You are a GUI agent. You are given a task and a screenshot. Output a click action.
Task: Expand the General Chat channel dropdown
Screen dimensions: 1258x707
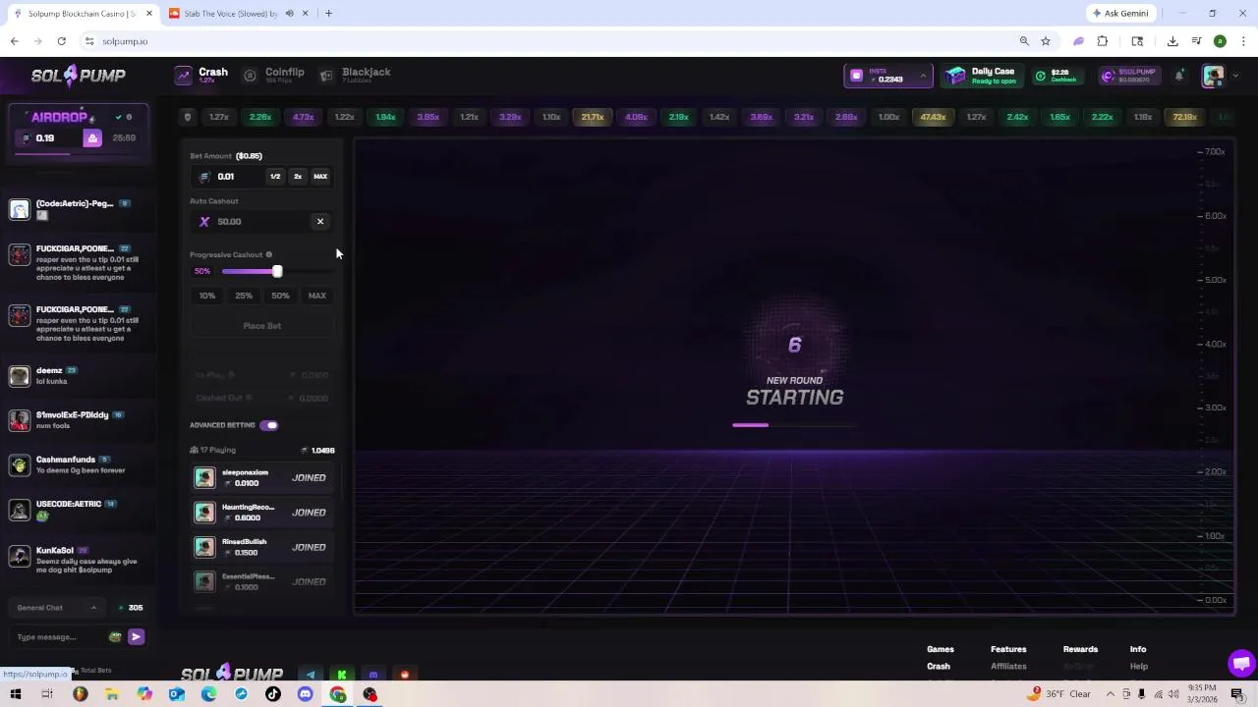coord(57,608)
